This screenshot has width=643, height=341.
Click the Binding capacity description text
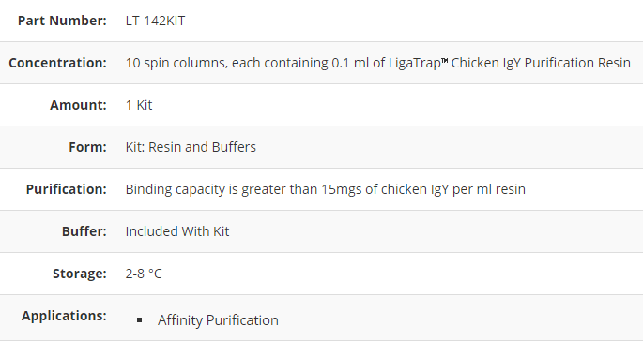325,189
